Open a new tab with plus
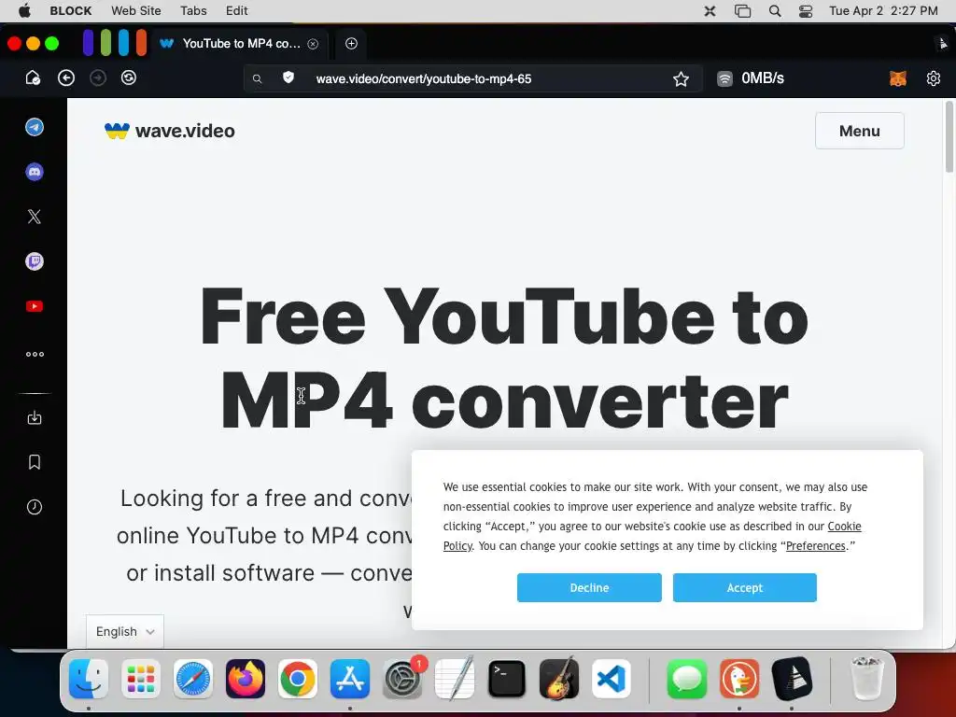Image resolution: width=956 pixels, height=717 pixels. coord(351,43)
